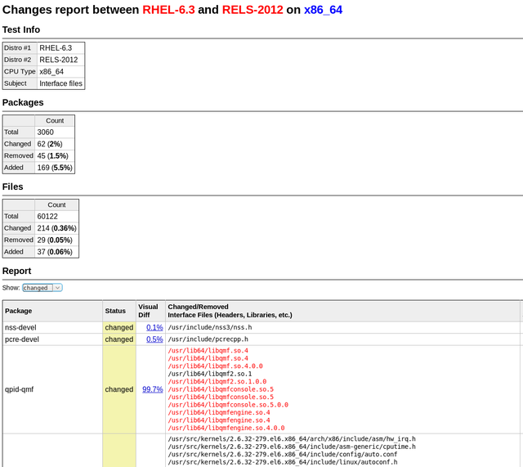
Task: Open the 0.1% visual diff link for nss-devel
Action: [x=154, y=327]
